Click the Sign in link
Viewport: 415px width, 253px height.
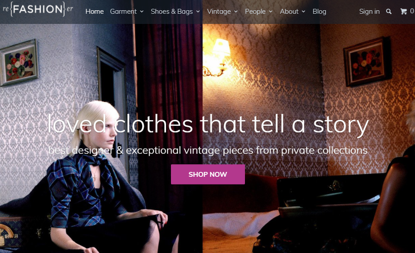(369, 11)
